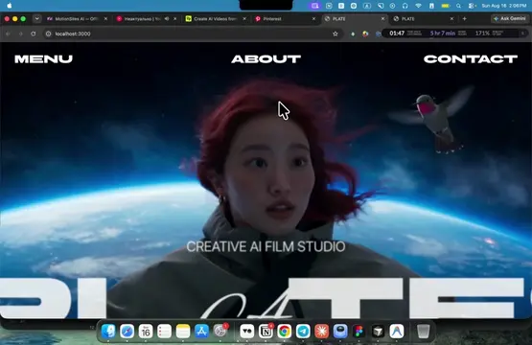Select the active PLATE tab
This screenshot has width=532, height=345.
pos(355,18)
